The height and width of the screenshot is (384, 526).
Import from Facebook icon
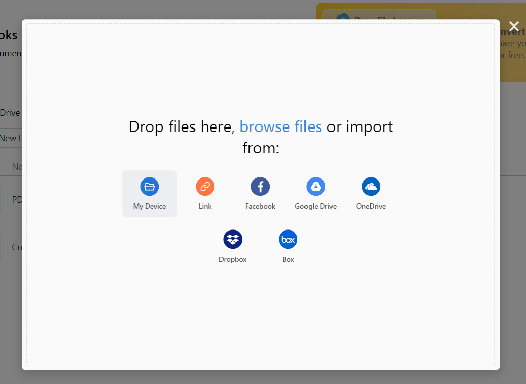point(260,187)
